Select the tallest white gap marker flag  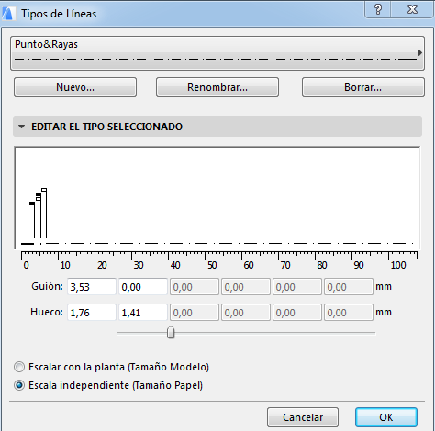coord(44,190)
